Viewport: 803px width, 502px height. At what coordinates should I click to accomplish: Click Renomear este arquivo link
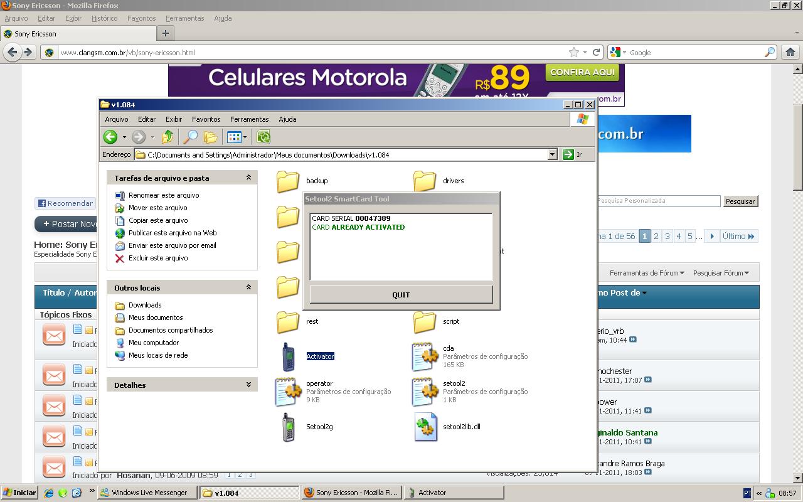[164, 195]
